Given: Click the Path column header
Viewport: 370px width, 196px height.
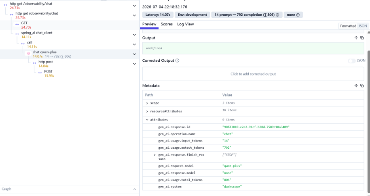Looking at the screenshot, I should (x=149, y=95).
